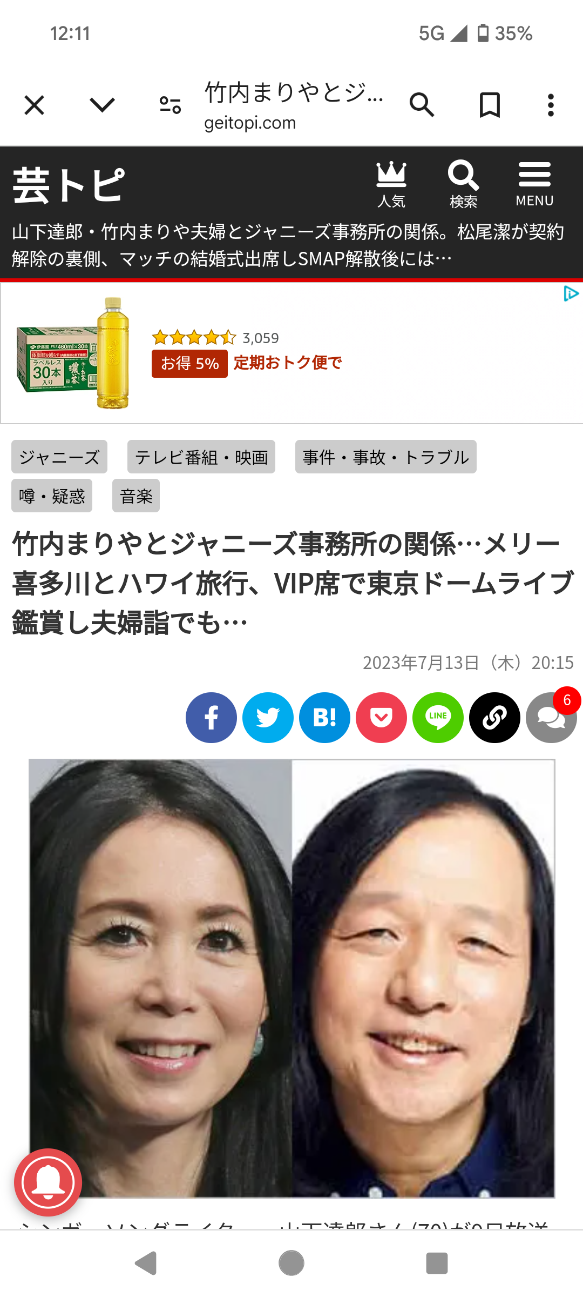Toggle browser bookmark for this page
This screenshot has height=1297, width=583.
490,105
